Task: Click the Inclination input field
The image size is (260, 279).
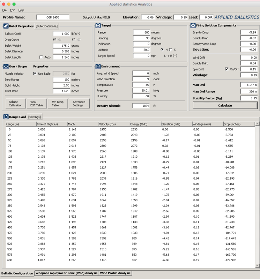Action: tap(141, 44)
